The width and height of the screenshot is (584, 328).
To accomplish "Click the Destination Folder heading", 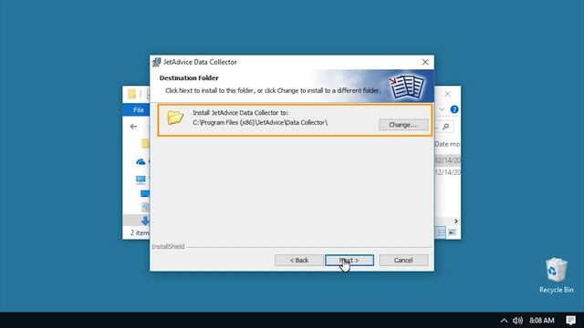I will (189, 78).
